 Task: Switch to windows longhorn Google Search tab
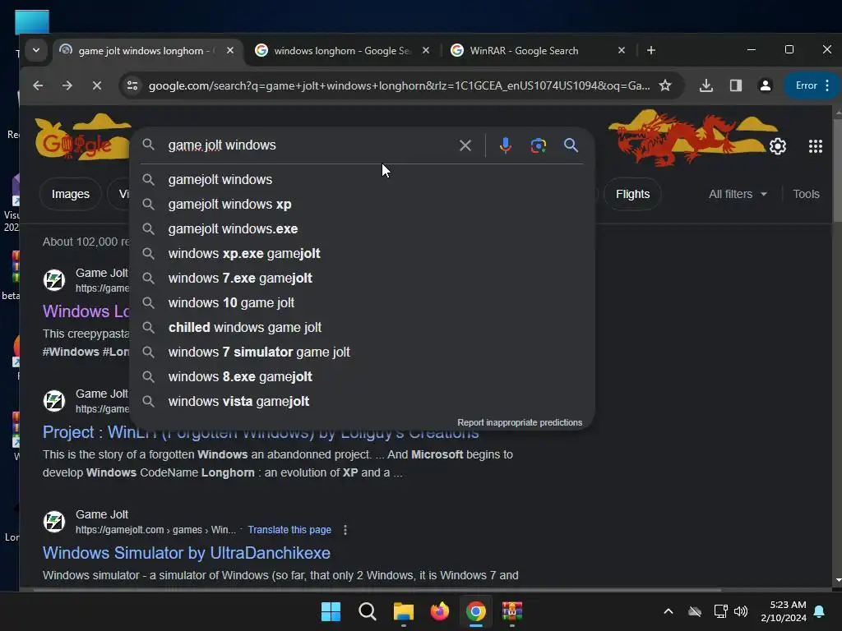[341, 50]
